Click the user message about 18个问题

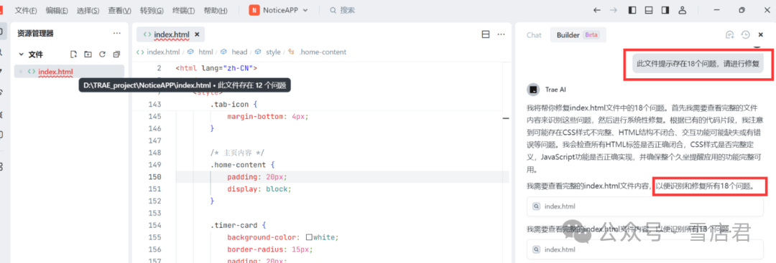click(698, 64)
